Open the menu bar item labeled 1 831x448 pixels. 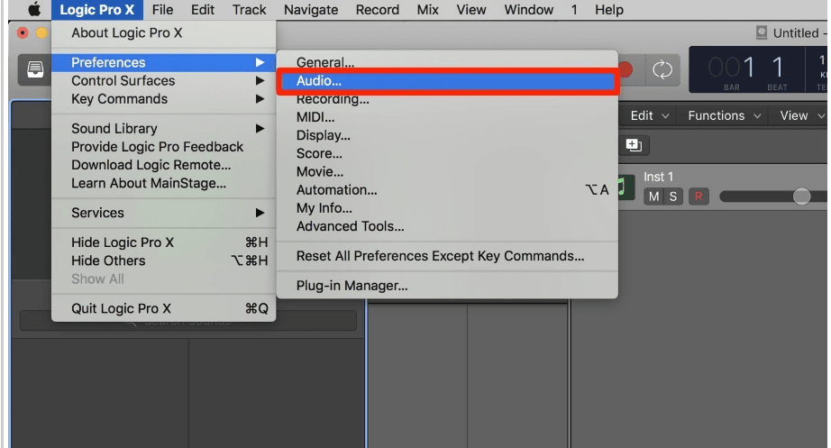coord(574,10)
